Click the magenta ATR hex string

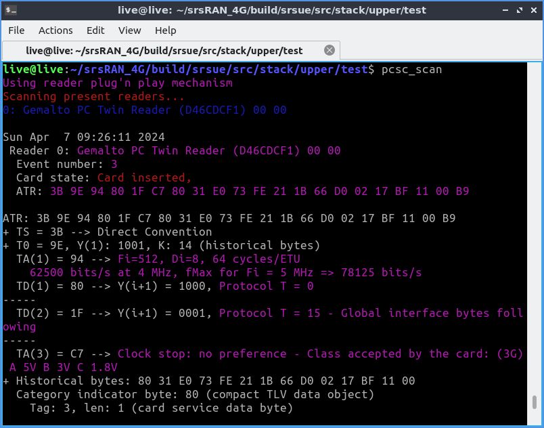point(260,191)
